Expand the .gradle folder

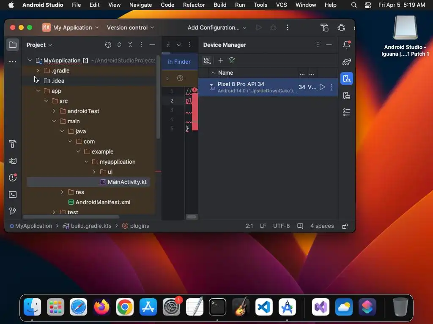coord(38,70)
